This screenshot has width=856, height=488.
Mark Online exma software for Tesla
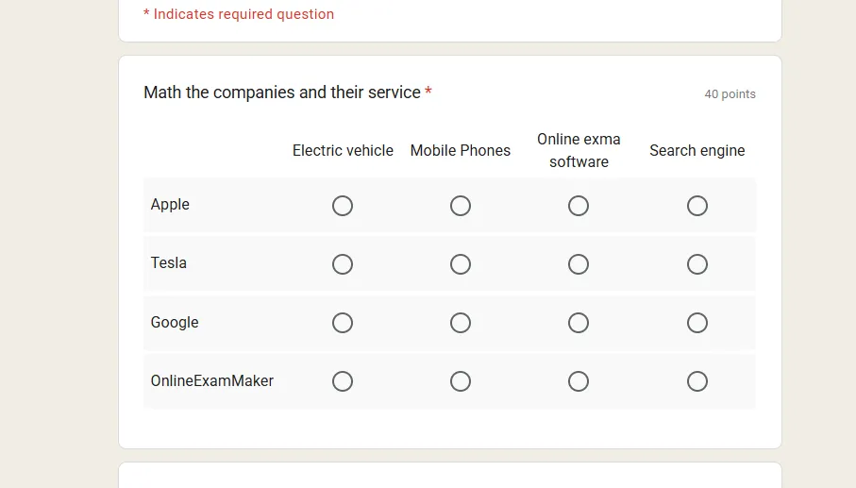579,264
